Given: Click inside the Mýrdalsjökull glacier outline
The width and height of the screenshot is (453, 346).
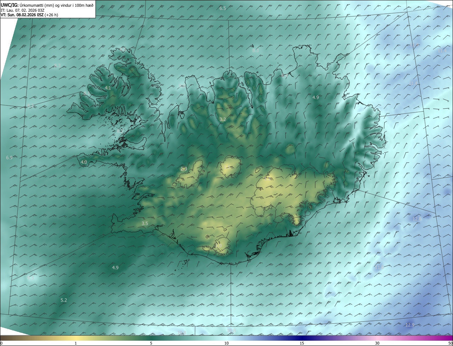Looking at the screenshot, I should pyautogui.click(x=221, y=246).
